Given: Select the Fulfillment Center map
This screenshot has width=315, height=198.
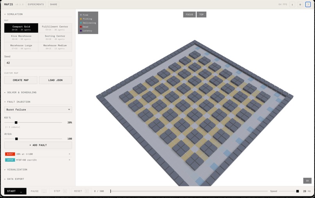Looking at the screenshot, I should pos(55,28).
